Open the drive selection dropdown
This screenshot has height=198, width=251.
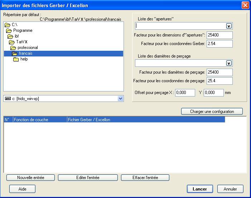pos(120,98)
